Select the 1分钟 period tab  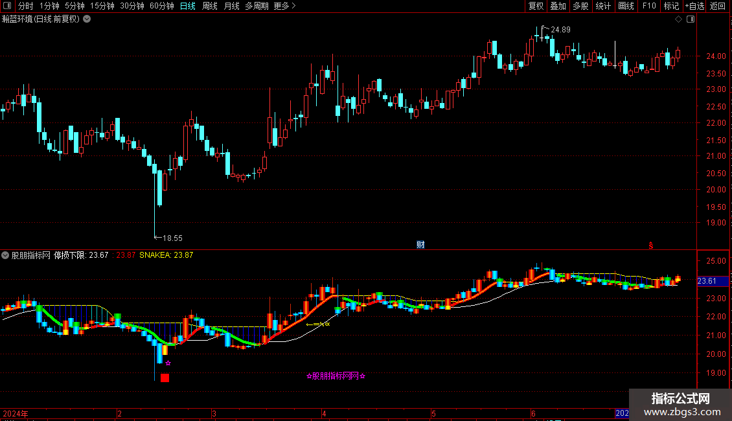click(49, 6)
